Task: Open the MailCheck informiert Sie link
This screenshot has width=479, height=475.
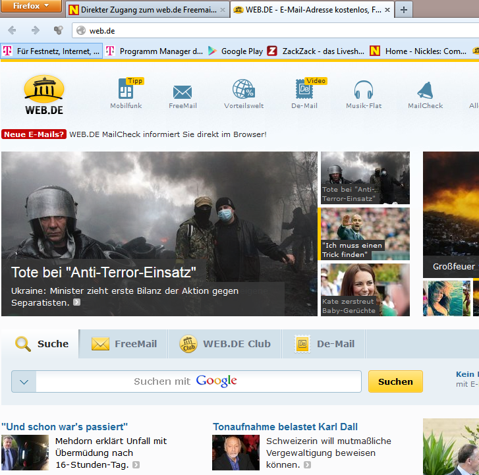Action: [168, 134]
